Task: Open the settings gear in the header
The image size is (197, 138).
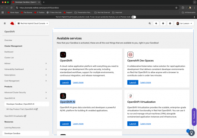Action: 163,24
